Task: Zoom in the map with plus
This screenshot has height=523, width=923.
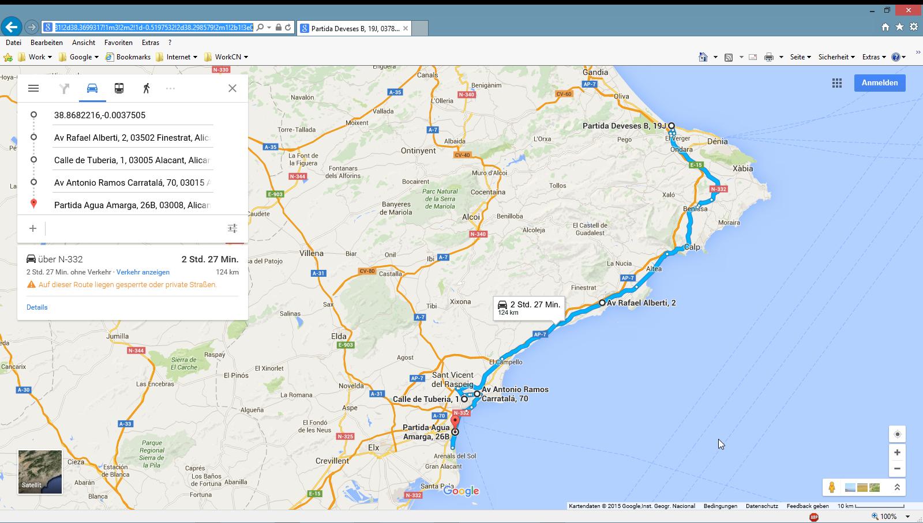Action: click(897, 453)
